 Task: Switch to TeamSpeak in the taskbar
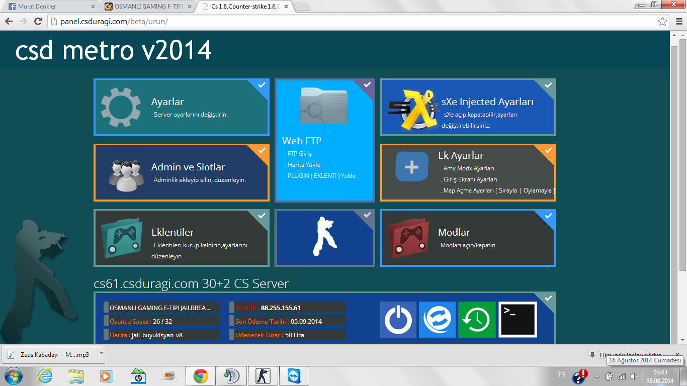tap(232, 376)
